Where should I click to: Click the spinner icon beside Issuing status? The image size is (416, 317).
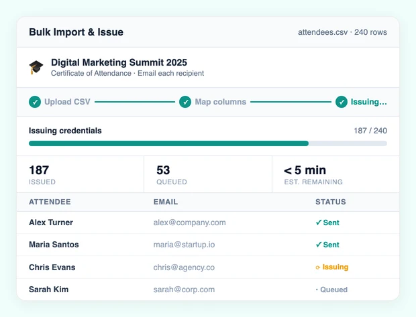(317, 267)
